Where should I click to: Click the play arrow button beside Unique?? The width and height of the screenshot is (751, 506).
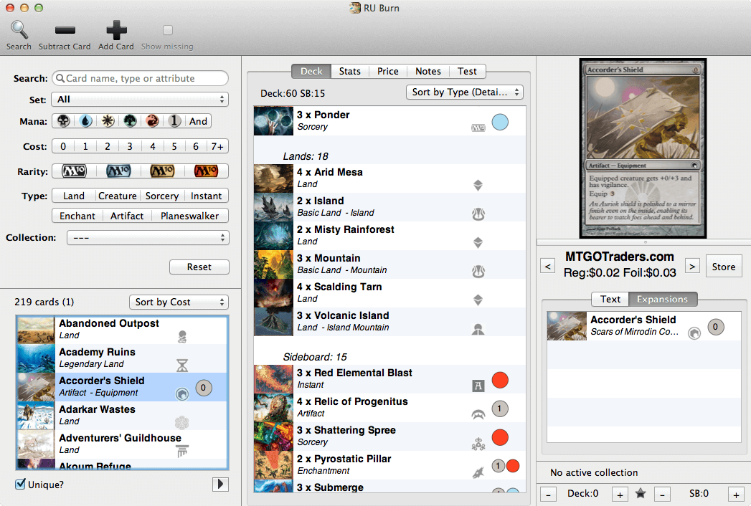[x=220, y=484]
